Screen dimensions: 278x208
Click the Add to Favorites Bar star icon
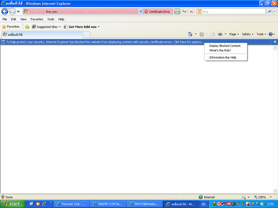[27, 27]
